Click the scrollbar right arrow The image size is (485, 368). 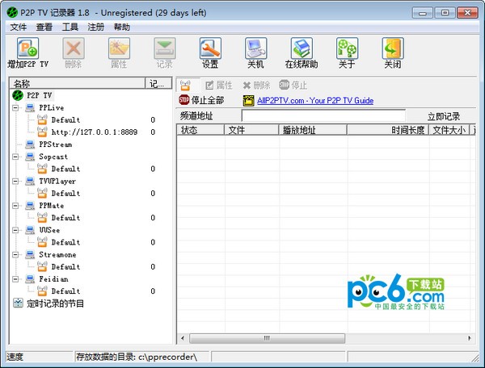click(x=469, y=338)
